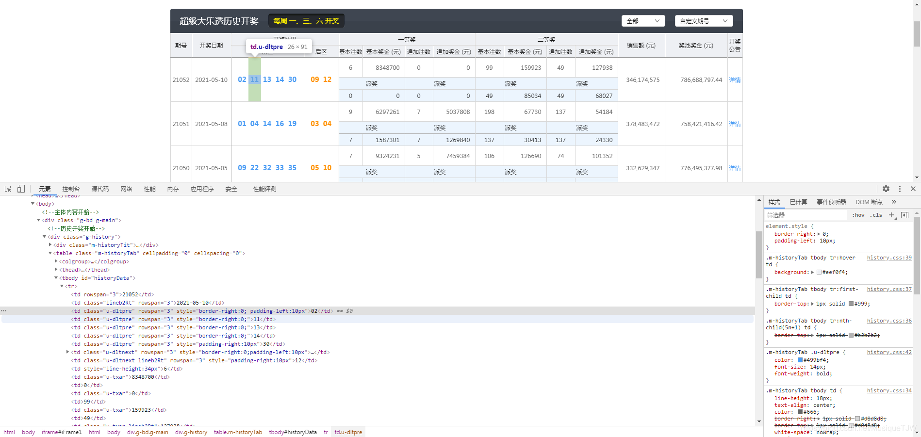The height and width of the screenshot is (437, 921).
Task: Open 详情 link for draw 21050
Action: point(735,168)
